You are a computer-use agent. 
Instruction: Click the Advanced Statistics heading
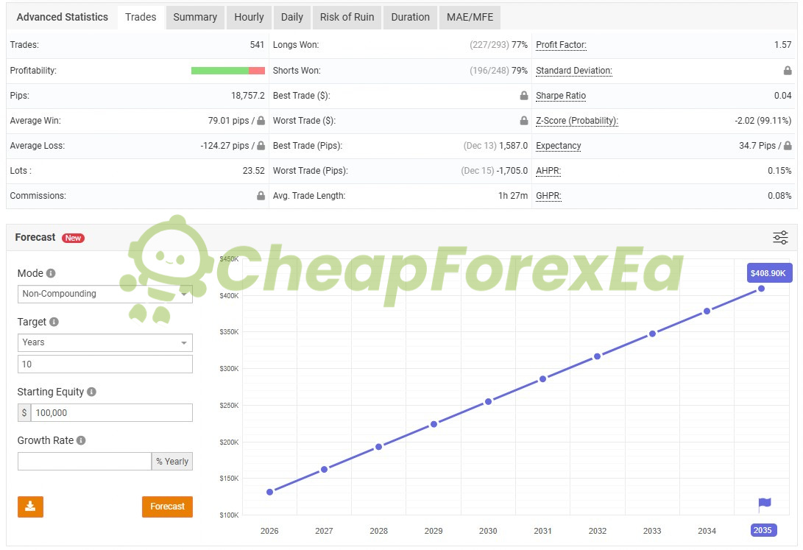pos(63,18)
